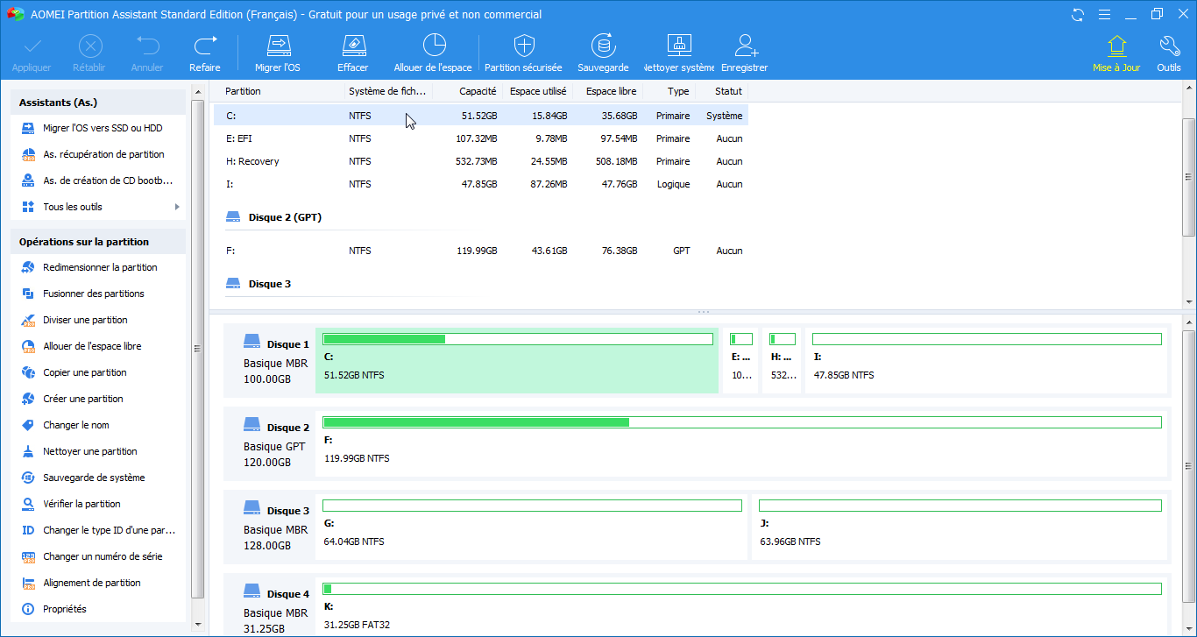Viewport: 1197px width, 637px height.
Task: Sort by the Système de fichiers column header
Action: (x=387, y=91)
